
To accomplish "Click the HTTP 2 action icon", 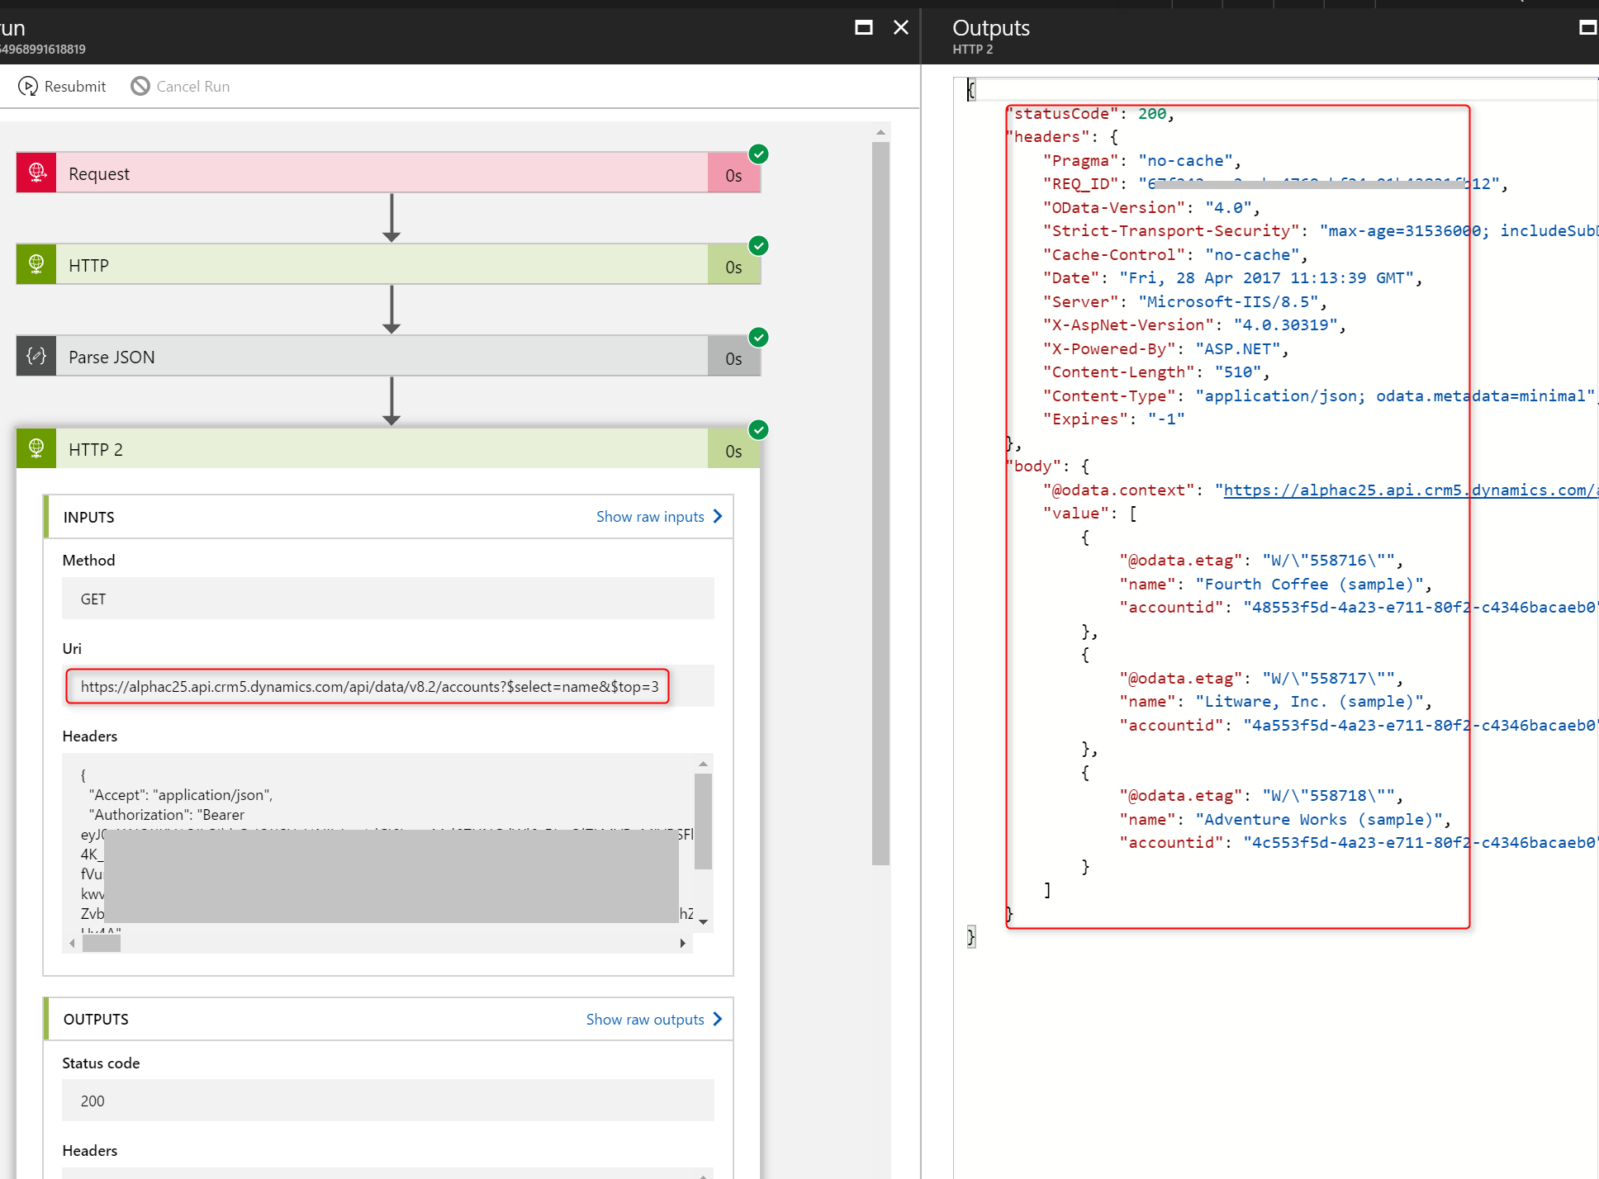I will 36,449.
